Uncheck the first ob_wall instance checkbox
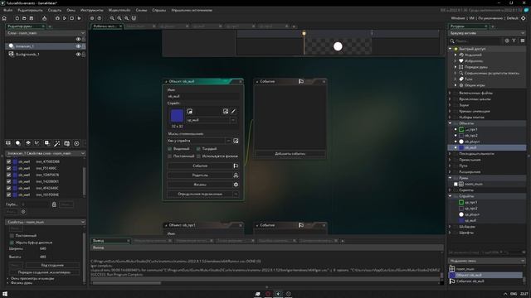Viewport: 531px width, 298px height. tap(9, 162)
